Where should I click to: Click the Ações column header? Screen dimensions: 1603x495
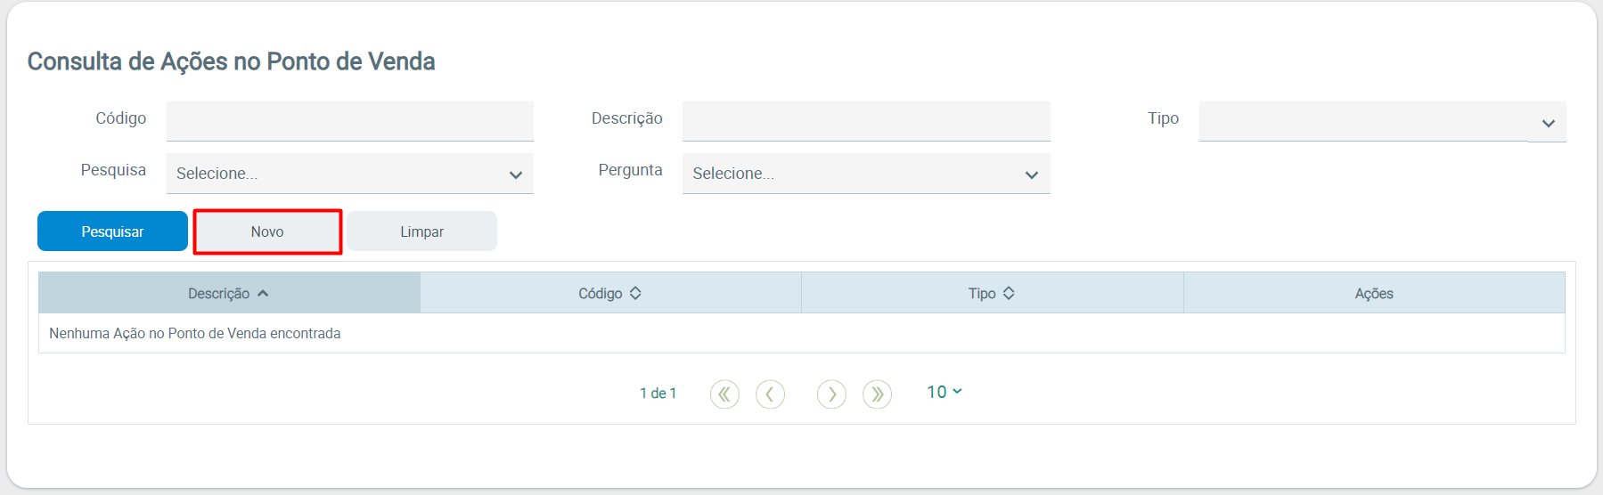tap(1373, 294)
